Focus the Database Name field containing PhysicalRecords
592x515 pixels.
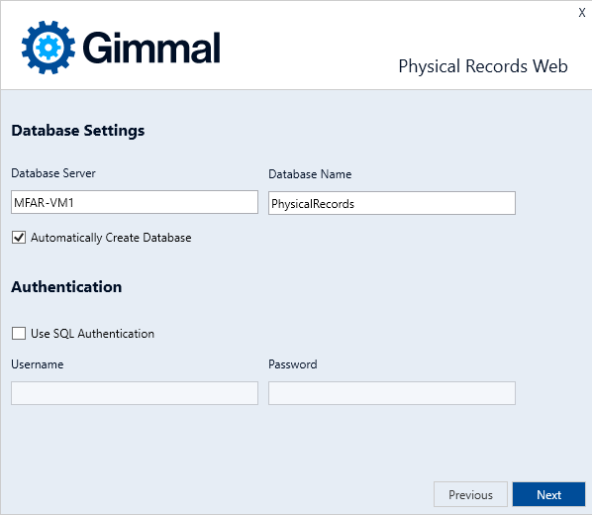[392, 203]
